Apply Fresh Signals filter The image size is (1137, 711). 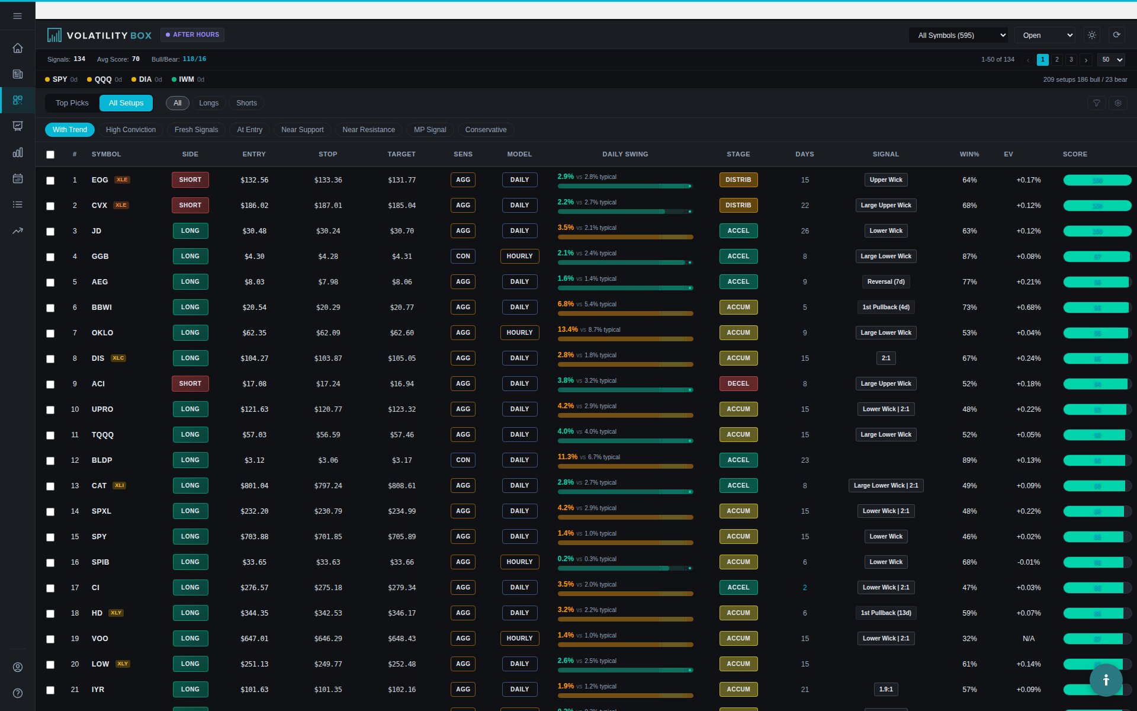tap(197, 130)
